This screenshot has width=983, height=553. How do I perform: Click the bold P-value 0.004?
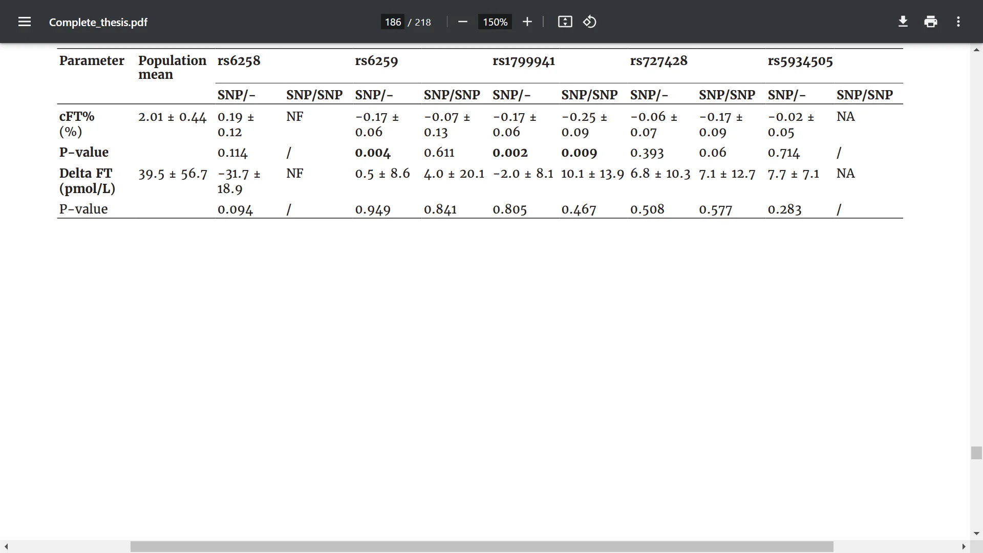pyautogui.click(x=373, y=153)
